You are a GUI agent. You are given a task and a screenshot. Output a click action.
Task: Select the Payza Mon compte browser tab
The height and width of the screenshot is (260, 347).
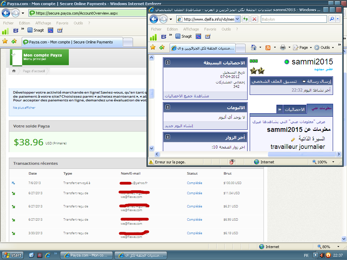pyautogui.click(x=72, y=42)
